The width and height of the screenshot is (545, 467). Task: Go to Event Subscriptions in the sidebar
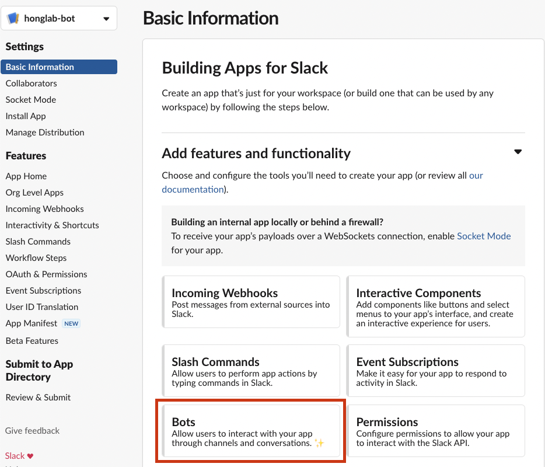(43, 291)
